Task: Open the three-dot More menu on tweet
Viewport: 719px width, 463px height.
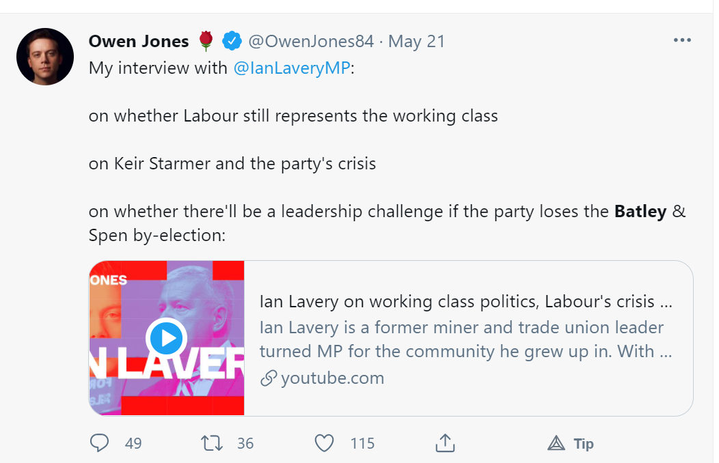Action: 682,40
